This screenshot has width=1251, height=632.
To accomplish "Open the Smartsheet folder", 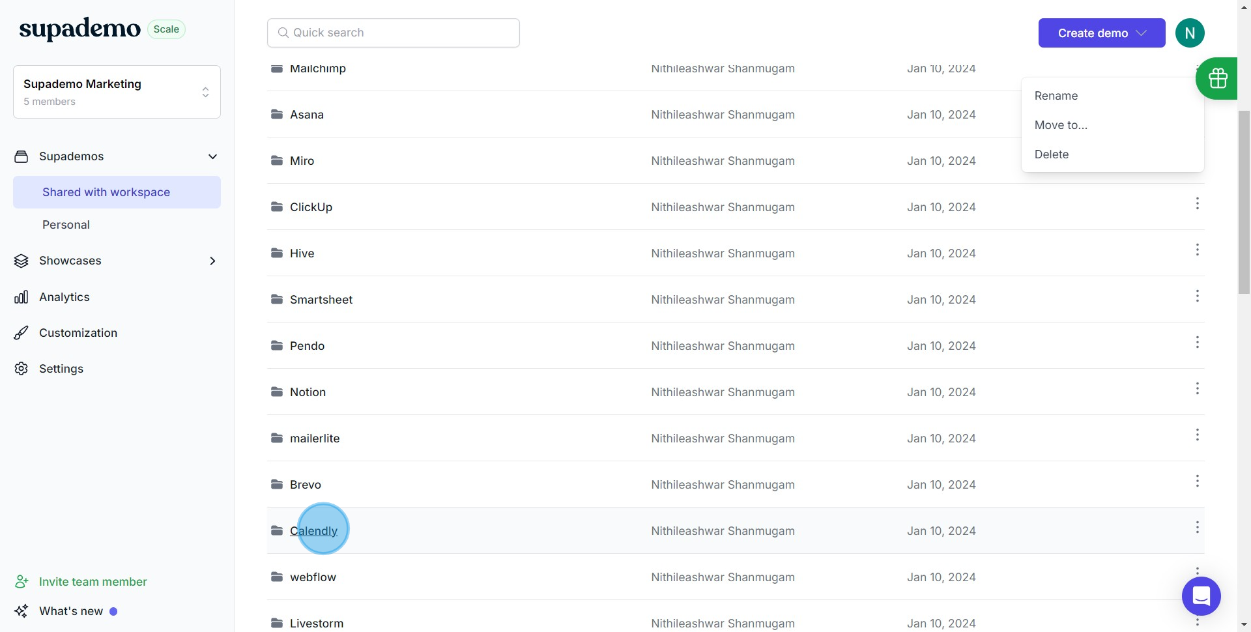I will pos(321,300).
